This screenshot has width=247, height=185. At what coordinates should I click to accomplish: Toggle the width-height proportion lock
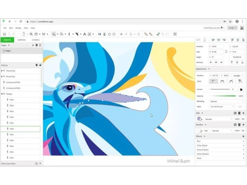[226, 52]
